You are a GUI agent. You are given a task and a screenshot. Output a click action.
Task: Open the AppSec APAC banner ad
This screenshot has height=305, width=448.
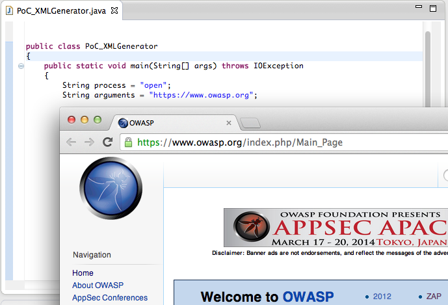(x=336, y=228)
